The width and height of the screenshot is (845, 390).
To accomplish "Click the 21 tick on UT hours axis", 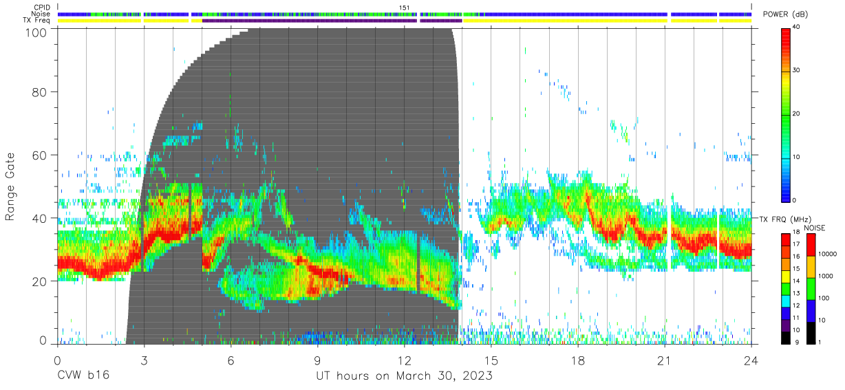I will (665, 360).
